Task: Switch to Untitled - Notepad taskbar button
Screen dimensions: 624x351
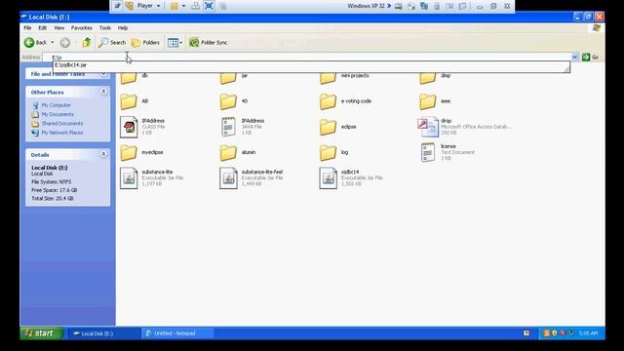Action: pos(177,333)
